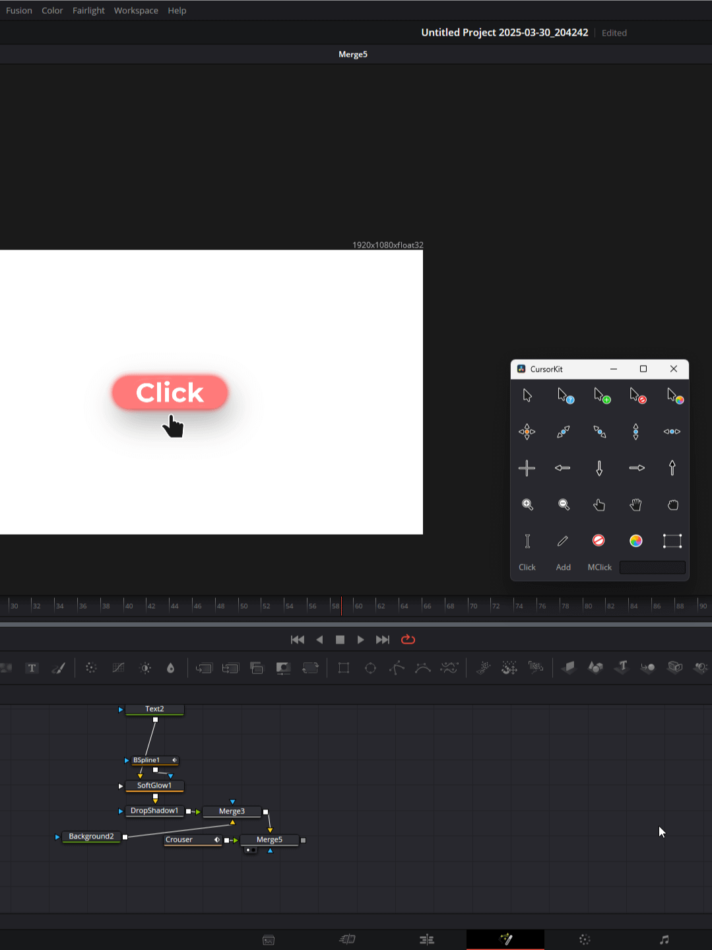Screen dimensions: 712x950
Task: Toggle the viewer dots under the Merge5 node
Action: 250,850
